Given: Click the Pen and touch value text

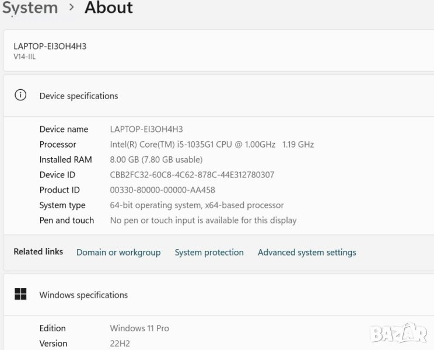Looking at the screenshot, I should (x=203, y=220).
